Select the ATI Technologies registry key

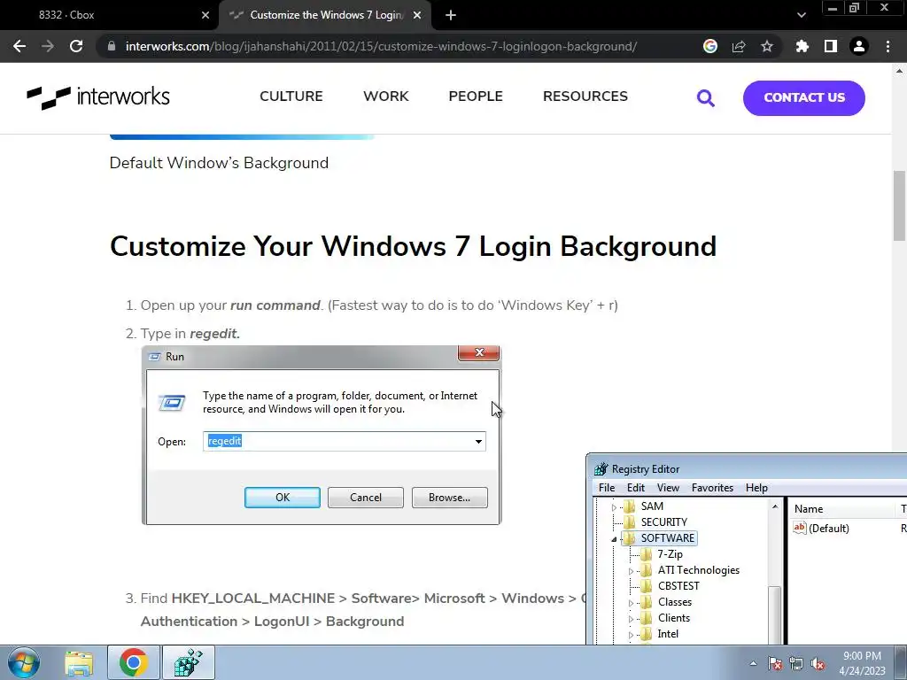point(699,570)
